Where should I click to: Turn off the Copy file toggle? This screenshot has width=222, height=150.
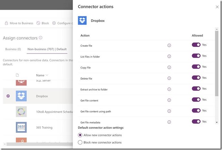click(196, 67)
